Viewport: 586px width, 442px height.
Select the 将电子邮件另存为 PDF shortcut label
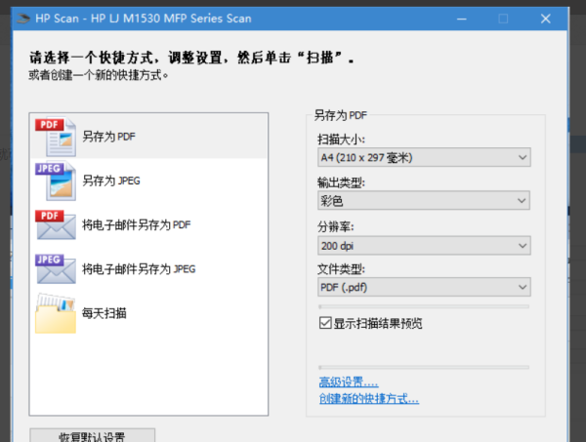click(x=136, y=224)
